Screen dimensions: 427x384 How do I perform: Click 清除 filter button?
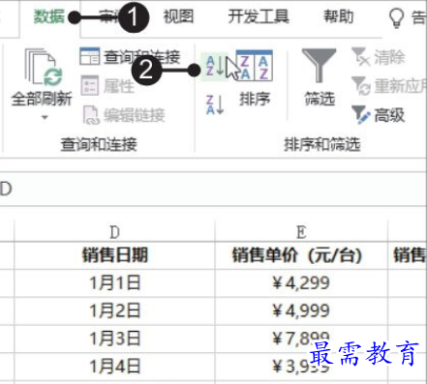pos(378,57)
